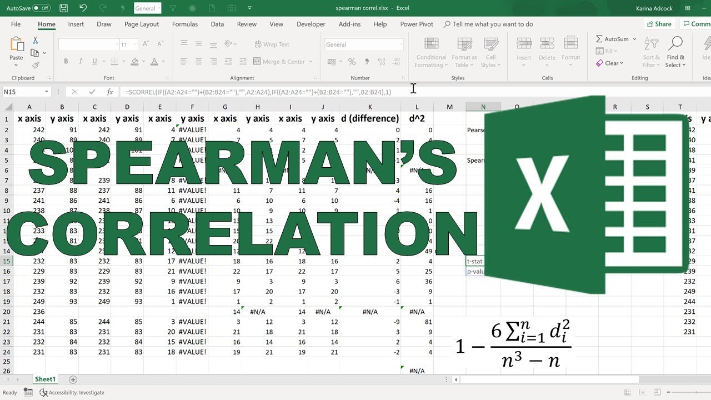Switch to the Draw tab

pyautogui.click(x=104, y=24)
